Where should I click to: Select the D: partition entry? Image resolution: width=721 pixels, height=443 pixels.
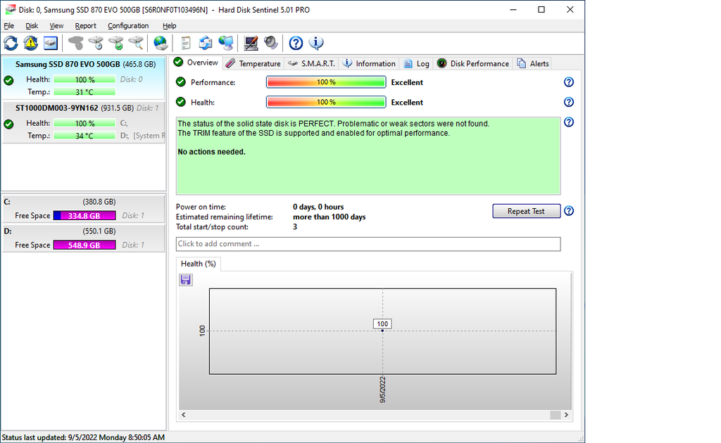(83, 238)
